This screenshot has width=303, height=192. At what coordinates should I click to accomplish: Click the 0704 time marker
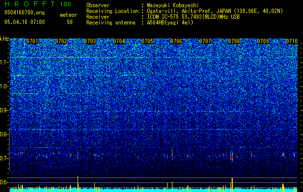(x=119, y=41)
